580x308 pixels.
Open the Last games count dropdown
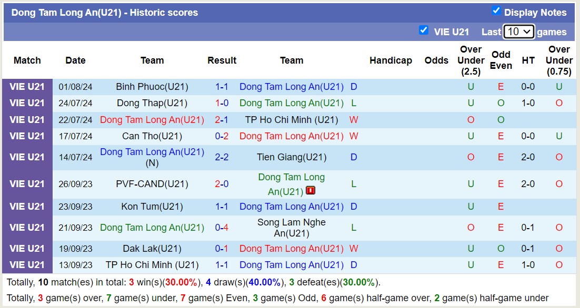(x=518, y=32)
